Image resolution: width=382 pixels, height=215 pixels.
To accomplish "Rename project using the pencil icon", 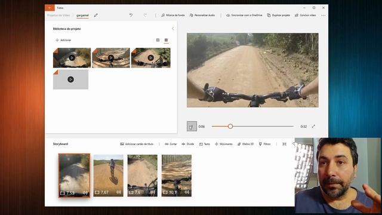I will [x=96, y=15].
